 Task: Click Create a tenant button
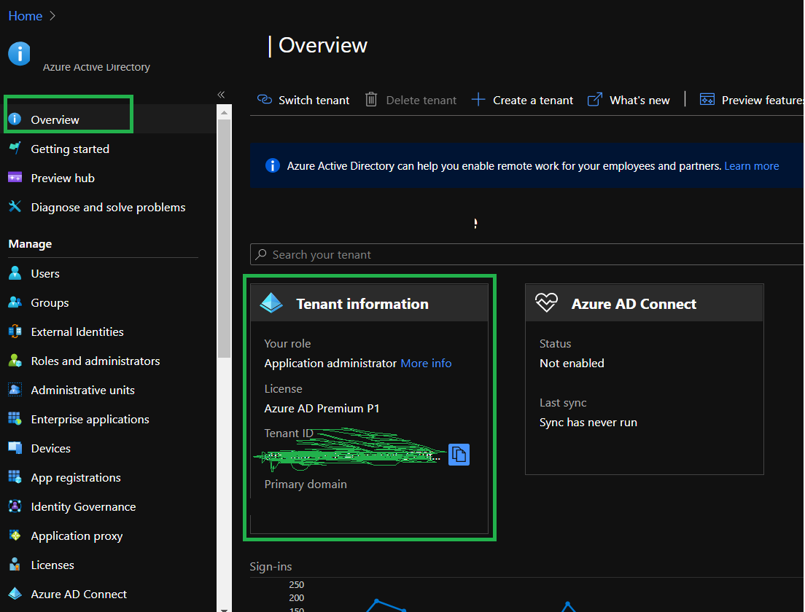[x=523, y=100]
